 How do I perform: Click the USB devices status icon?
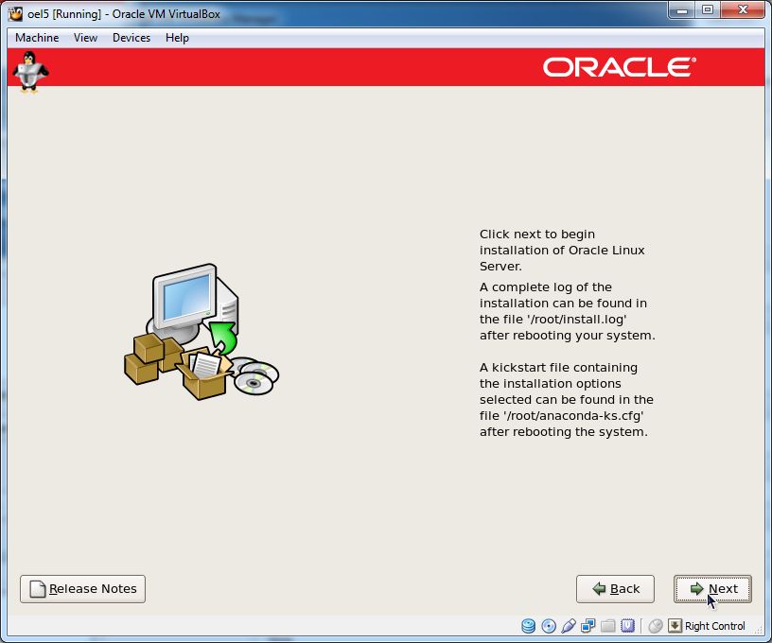[569, 626]
